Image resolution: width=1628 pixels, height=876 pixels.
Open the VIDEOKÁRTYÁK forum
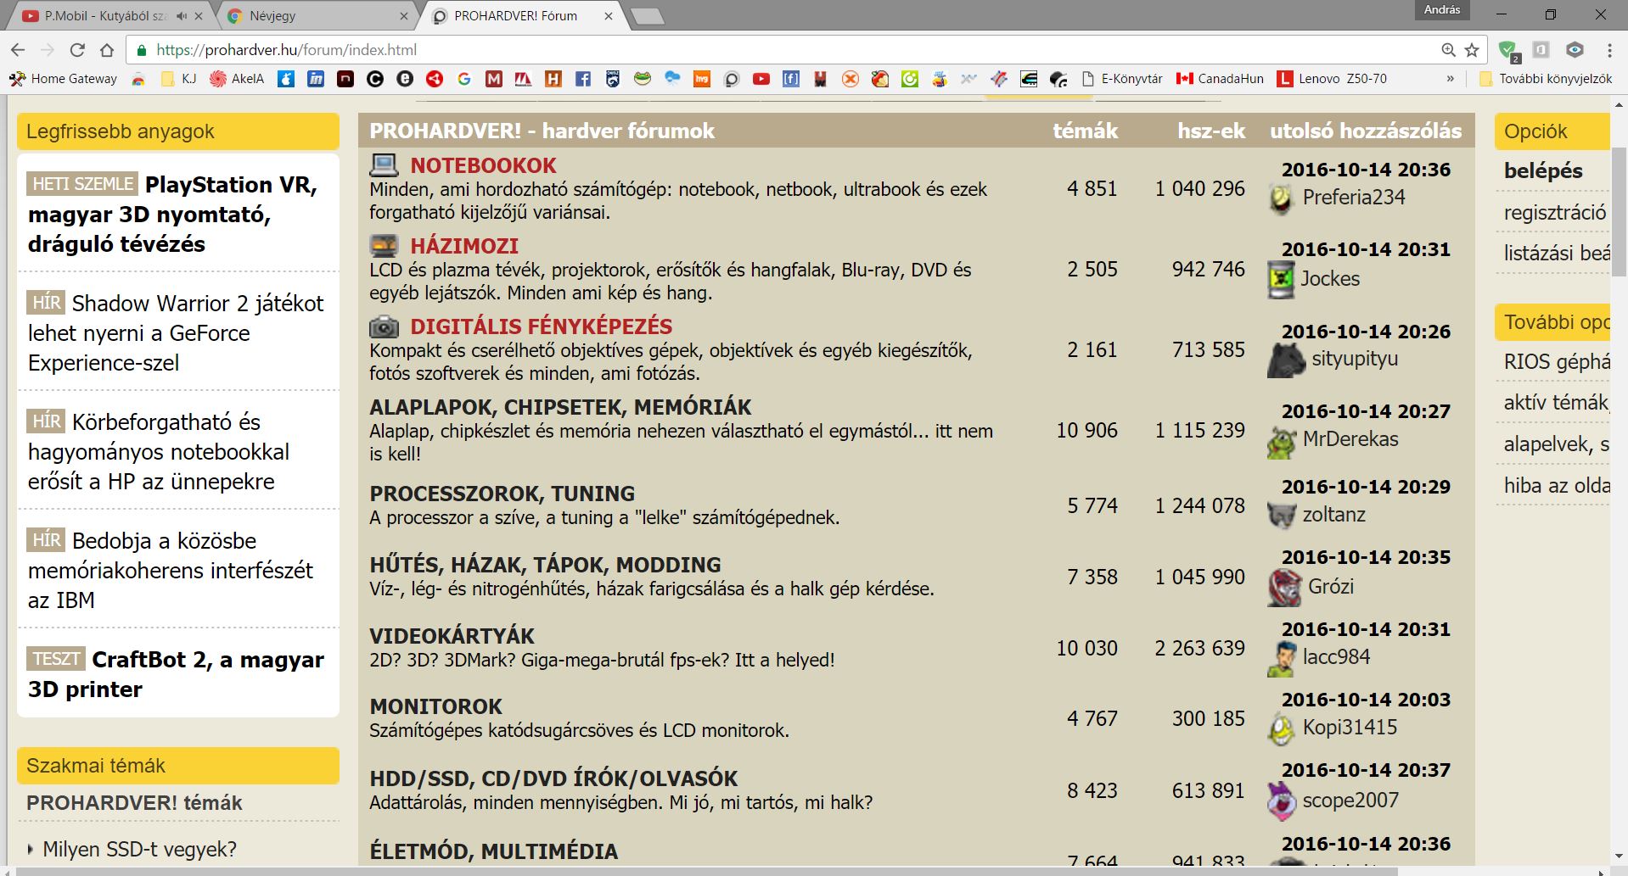pyautogui.click(x=452, y=636)
